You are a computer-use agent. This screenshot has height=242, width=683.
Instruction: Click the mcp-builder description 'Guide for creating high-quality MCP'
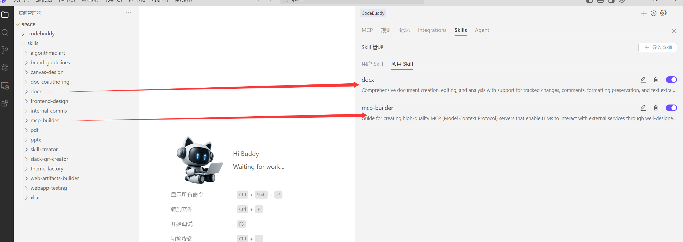pos(519,118)
